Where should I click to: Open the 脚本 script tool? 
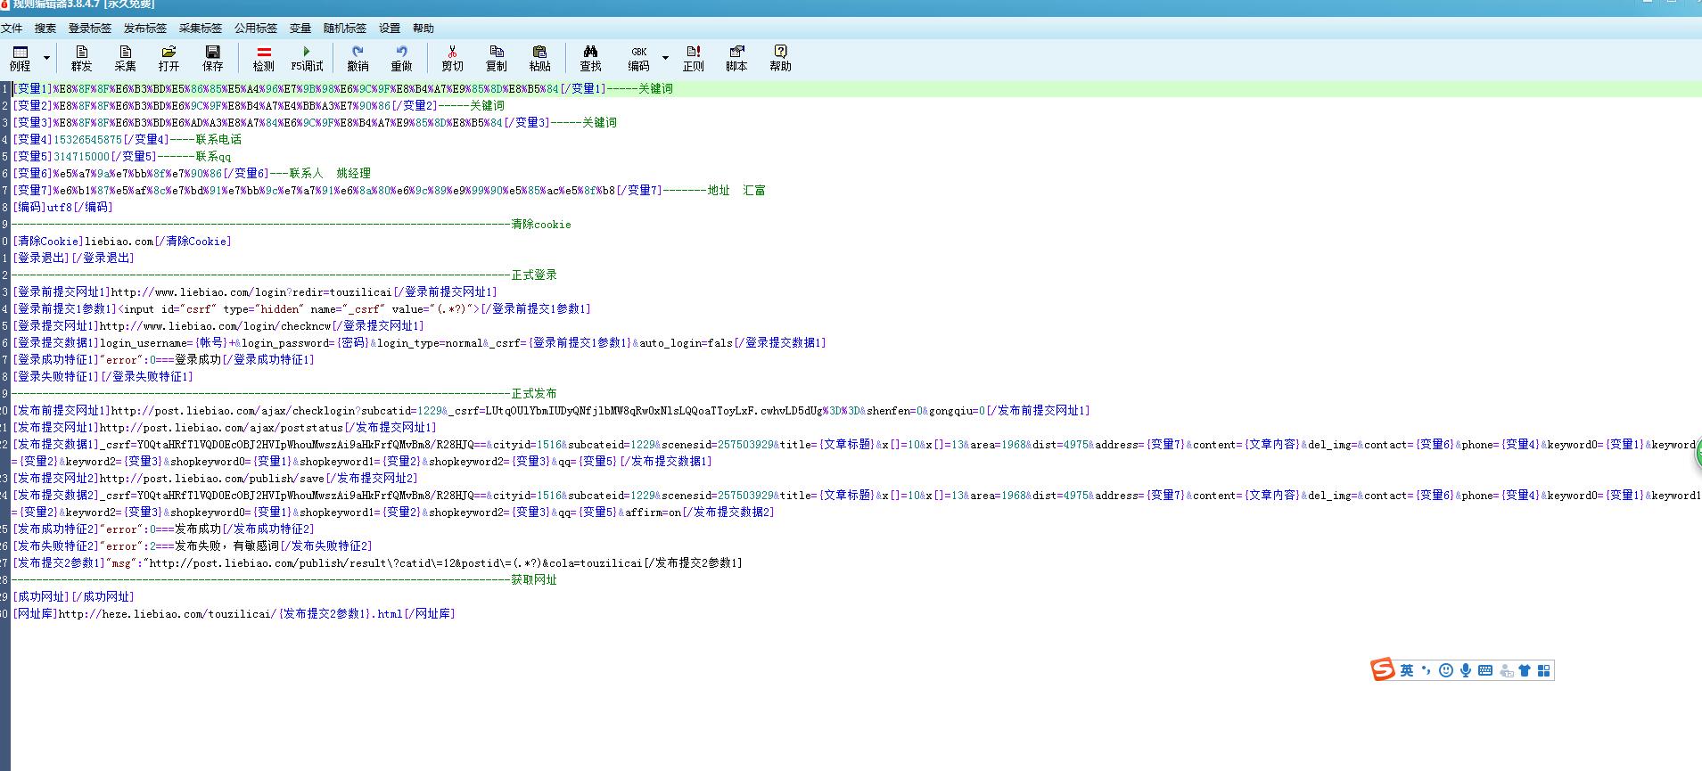pyautogui.click(x=736, y=58)
